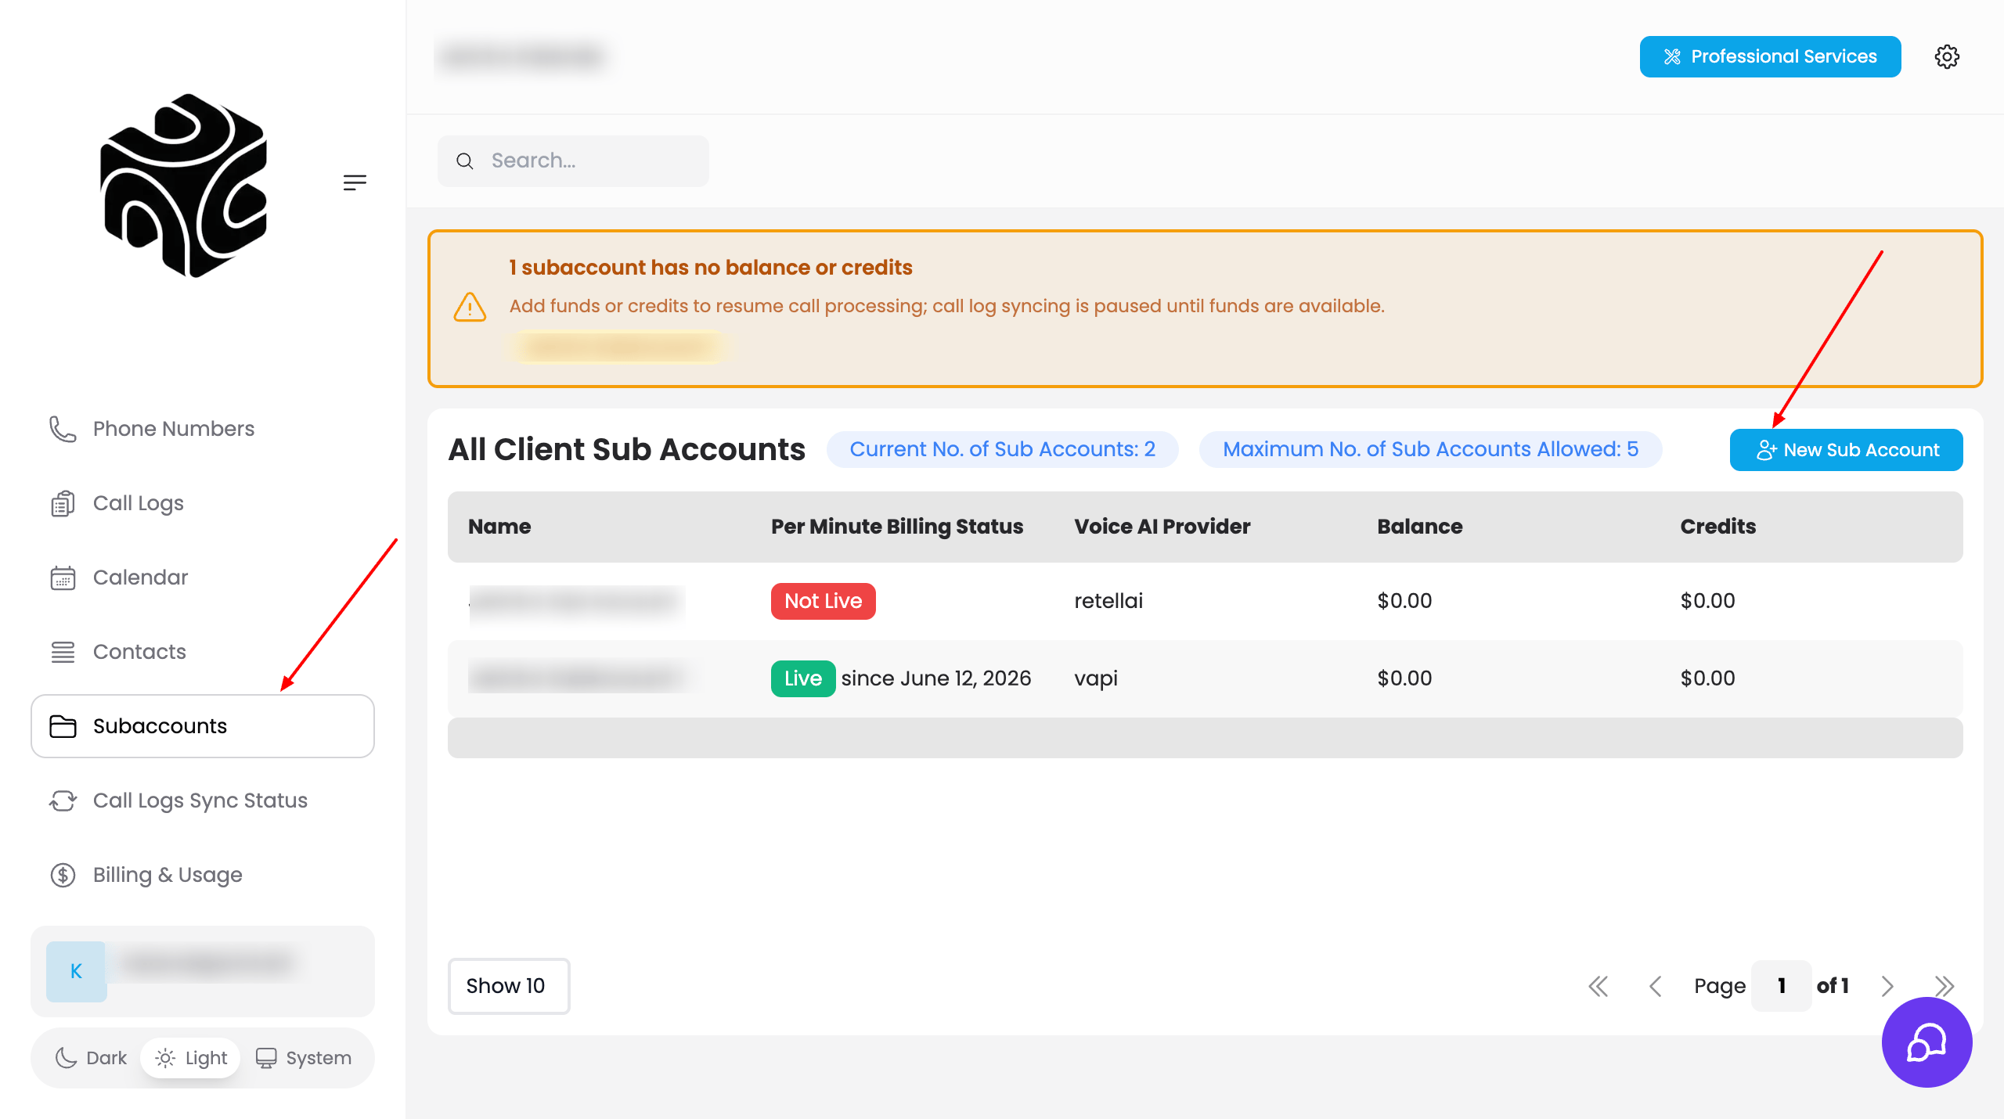Image resolution: width=2004 pixels, height=1119 pixels.
Task: Click the Contacts list icon
Action: click(x=63, y=652)
